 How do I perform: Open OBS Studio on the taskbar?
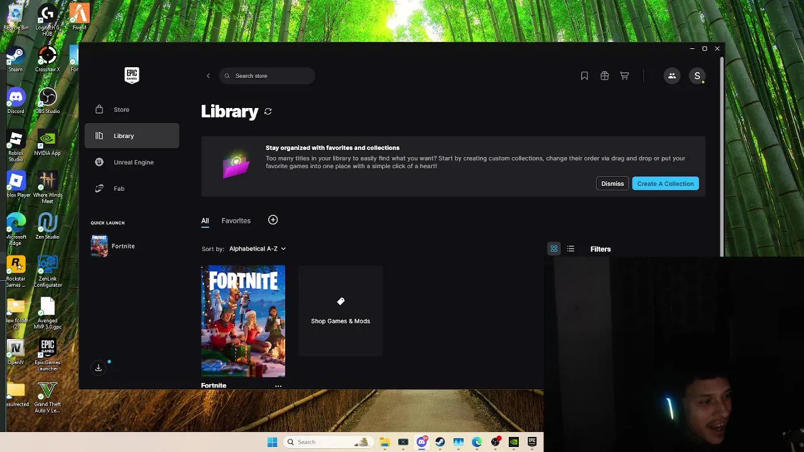(x=496, y=442)
